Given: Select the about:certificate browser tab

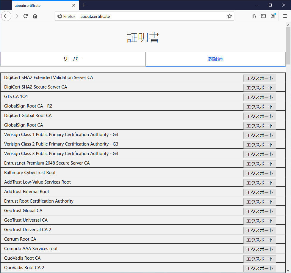Looking at the screenshot, I should coord(45,5).
